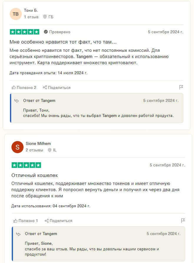Screen dimensions: 194x263
Task: Click the ТВ avatar of Тони Б.
Action: tap(16, 14)
